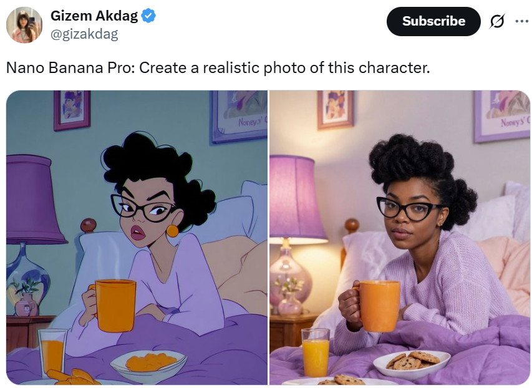The height and width of the screenshot is (388, 532).
Task: Open the Grok slashed-circle icon
Action: (x=497, y=21)
